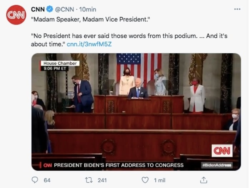Click the House Chamber 9:06 PM ET label
Screen dimensions: 250x188
[x=59, y=66]
